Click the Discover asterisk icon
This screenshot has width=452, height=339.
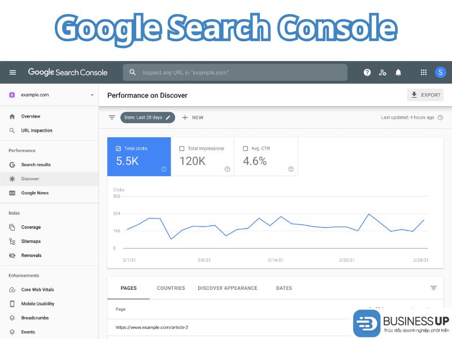pos(12,179)
